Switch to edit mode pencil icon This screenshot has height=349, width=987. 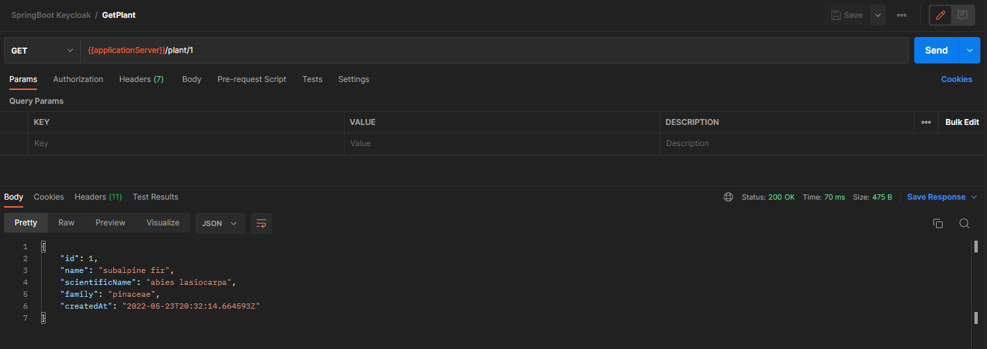(x=941, y=15)
